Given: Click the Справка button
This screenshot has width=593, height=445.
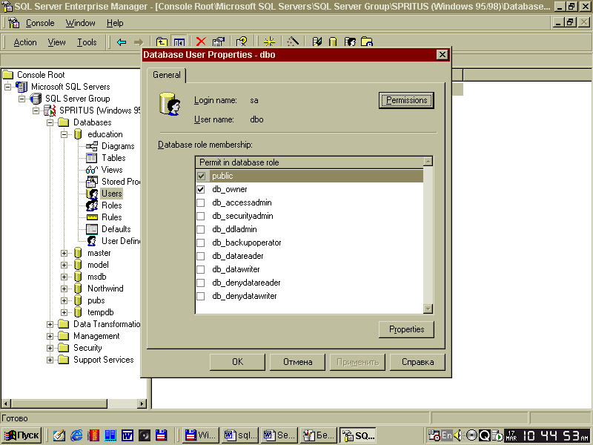Looking at the screenshot, I should (x=417, y=362).
